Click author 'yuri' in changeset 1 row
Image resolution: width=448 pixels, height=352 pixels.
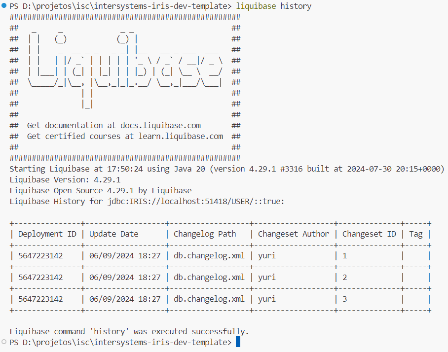[x=267, y=255]
